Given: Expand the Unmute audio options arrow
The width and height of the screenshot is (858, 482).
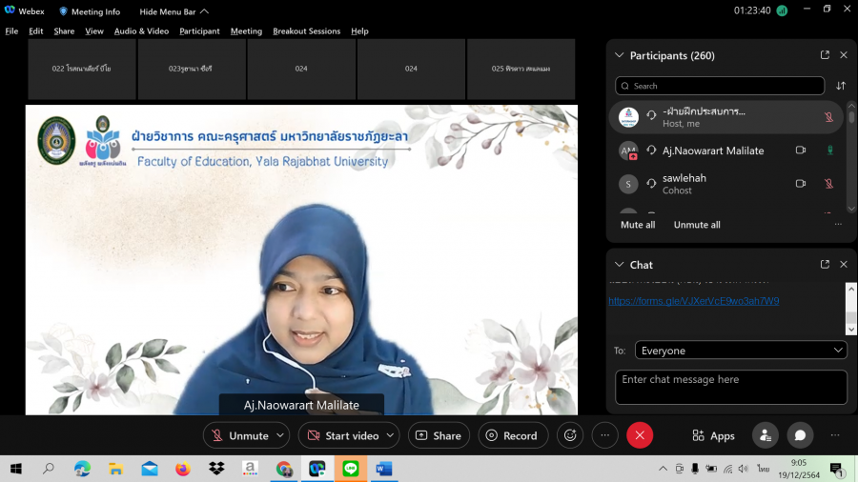Looking at the screenshot, I should pos(280,435).
